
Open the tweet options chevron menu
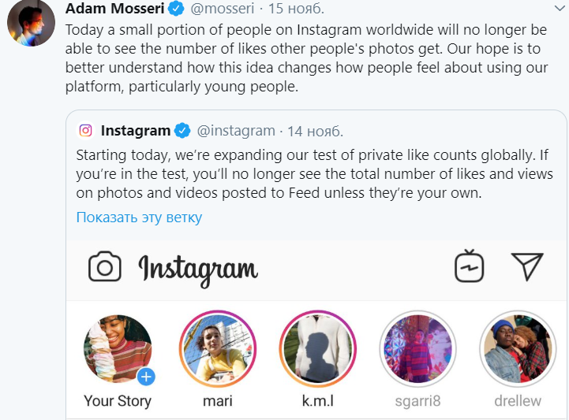560,9
